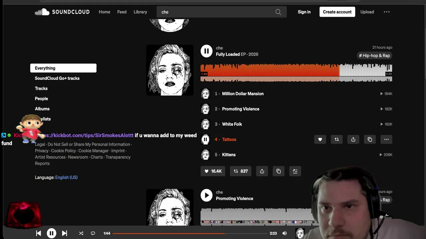Open track White Folk
The image size is (426, 239).
(232, 124)
